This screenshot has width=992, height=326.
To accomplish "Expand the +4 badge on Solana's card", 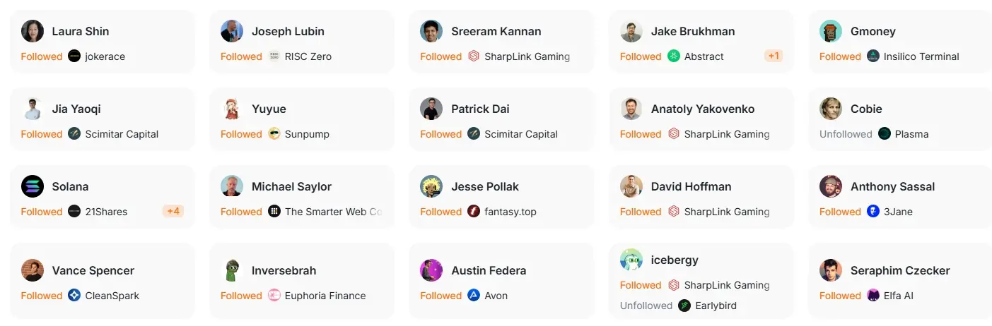I will tap(173, 212).
